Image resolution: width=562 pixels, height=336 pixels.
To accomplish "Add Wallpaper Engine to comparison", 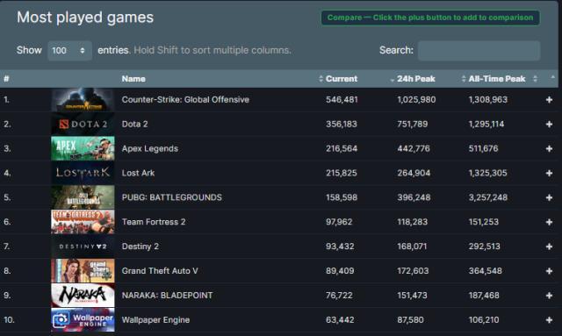I will coord(549,320).
